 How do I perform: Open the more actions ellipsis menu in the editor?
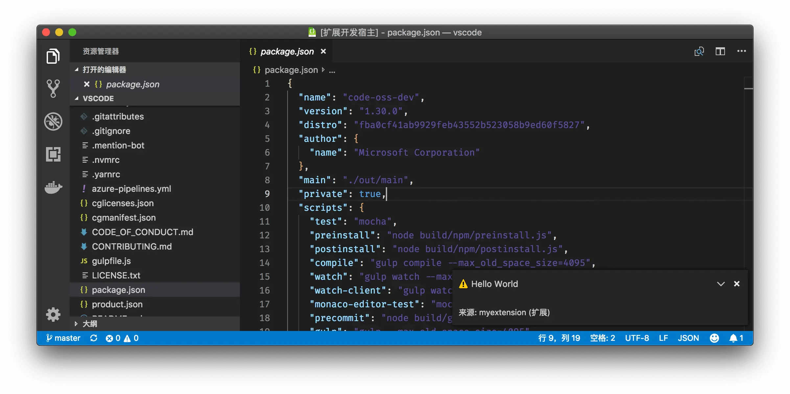coord(741,51)
